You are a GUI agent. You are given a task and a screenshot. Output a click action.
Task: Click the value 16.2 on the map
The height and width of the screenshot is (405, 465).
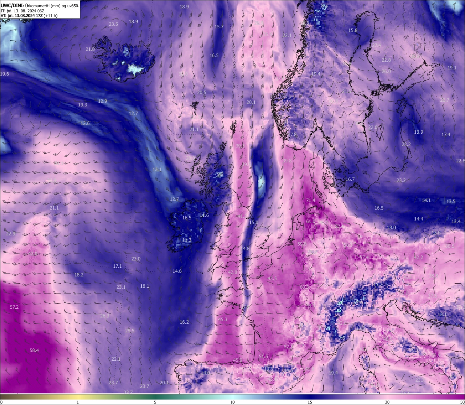[184, 322]
